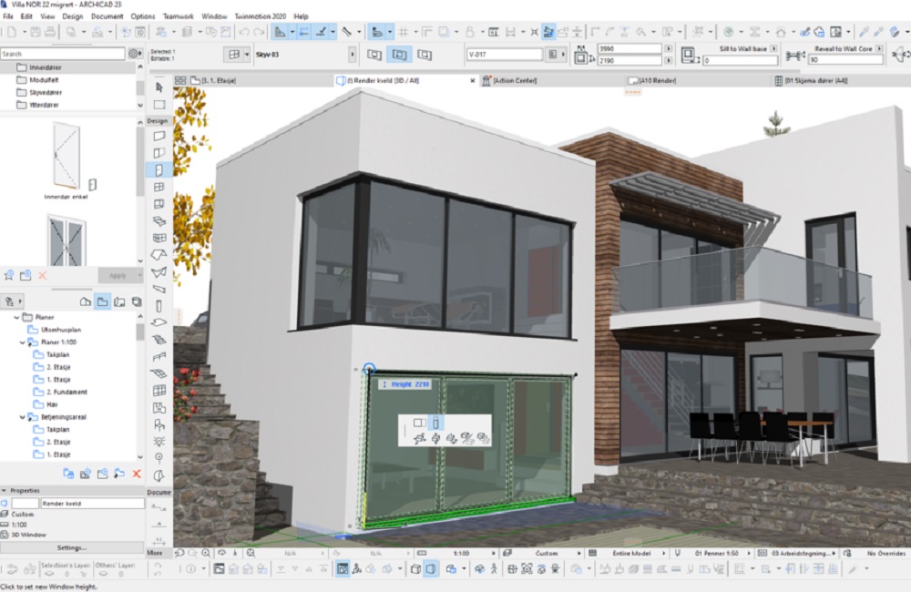The height and width of the screenshot is (592, 911).
Task: Select the Marquee tool in the toolbox
Action: 159,105
